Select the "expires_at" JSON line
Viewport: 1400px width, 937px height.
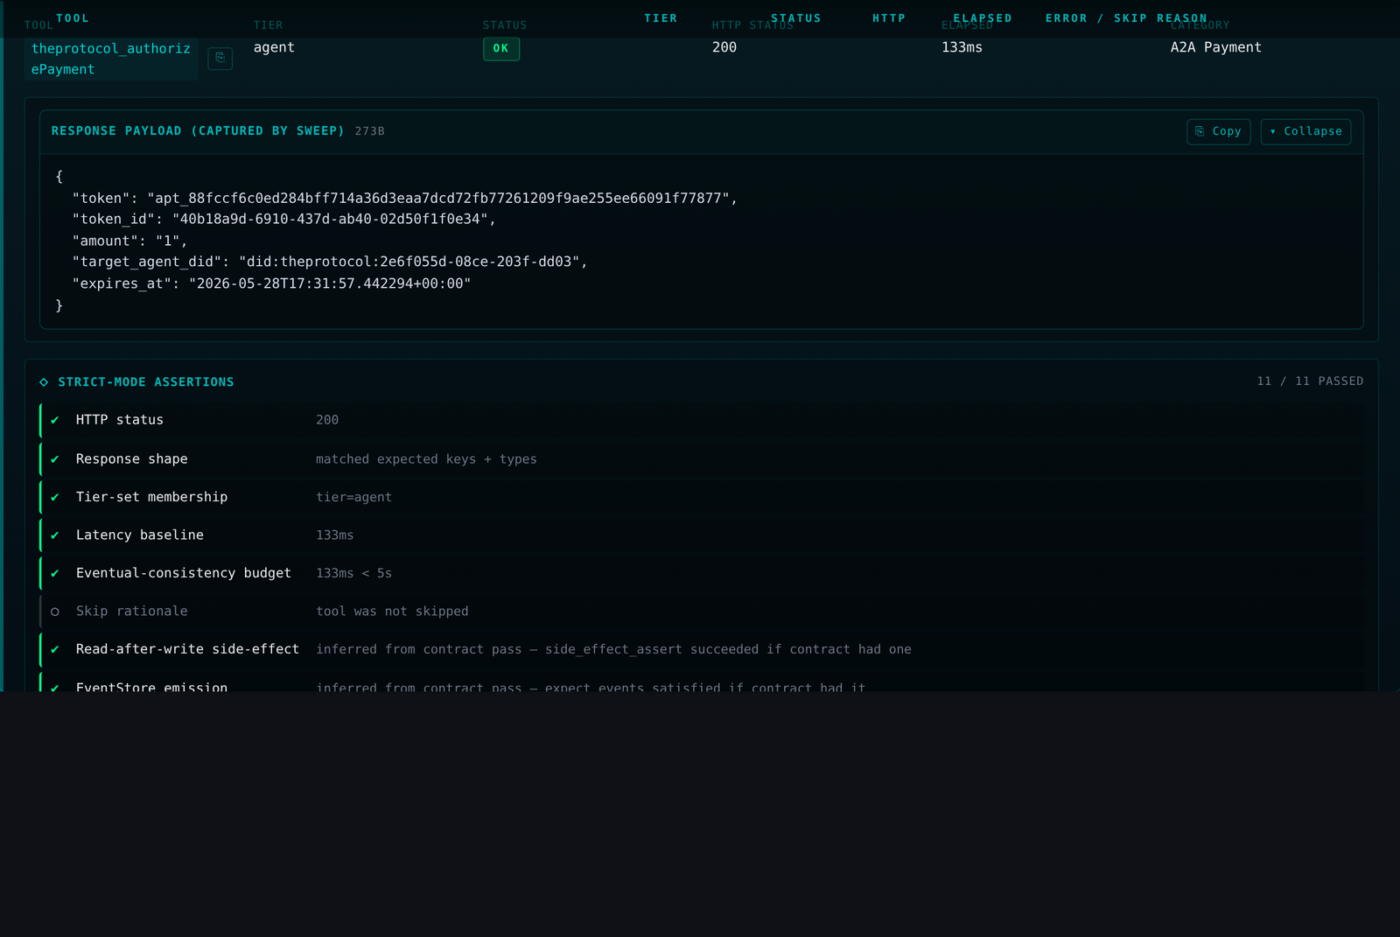click(271, 283)
